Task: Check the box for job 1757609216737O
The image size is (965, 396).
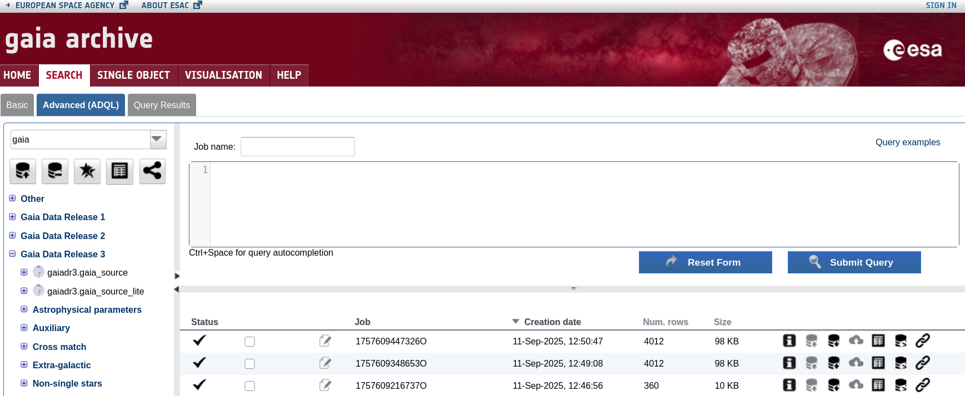Action: [249, 386]
